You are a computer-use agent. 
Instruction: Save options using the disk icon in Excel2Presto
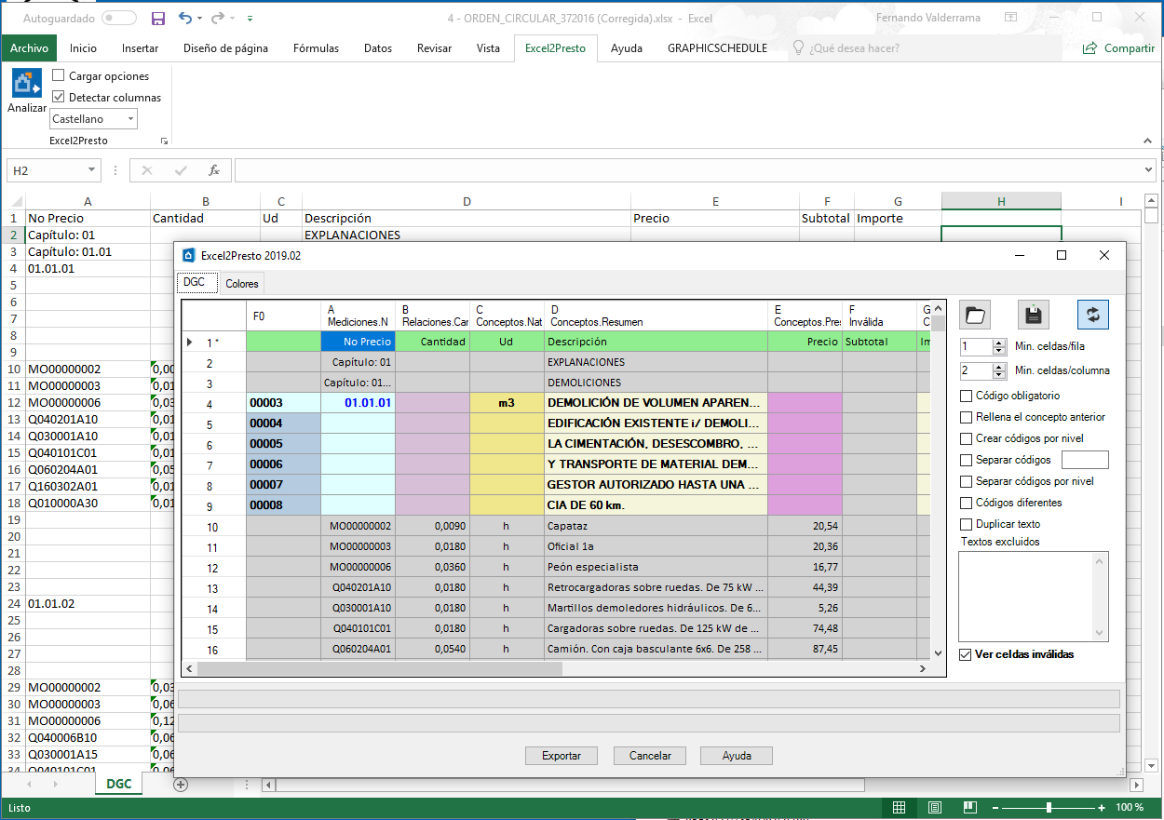tap(1033, 315)
